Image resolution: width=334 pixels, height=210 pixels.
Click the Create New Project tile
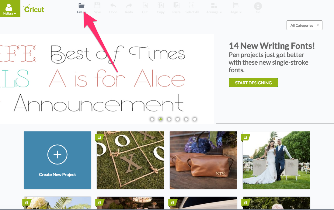pyautogui.click(x=57, y=160)
